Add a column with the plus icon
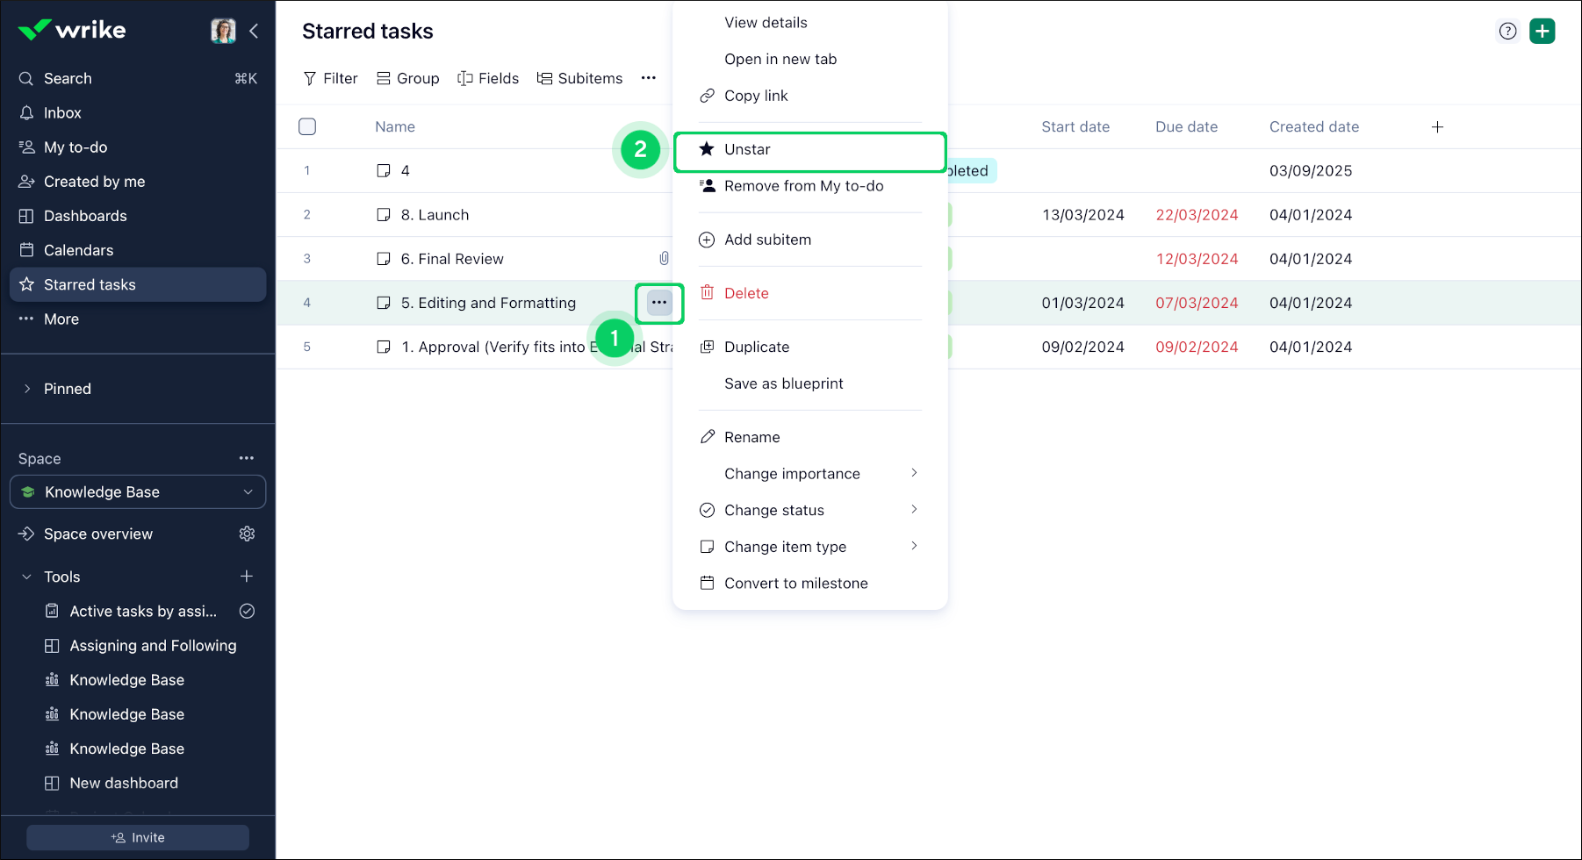 [1437, 127]
